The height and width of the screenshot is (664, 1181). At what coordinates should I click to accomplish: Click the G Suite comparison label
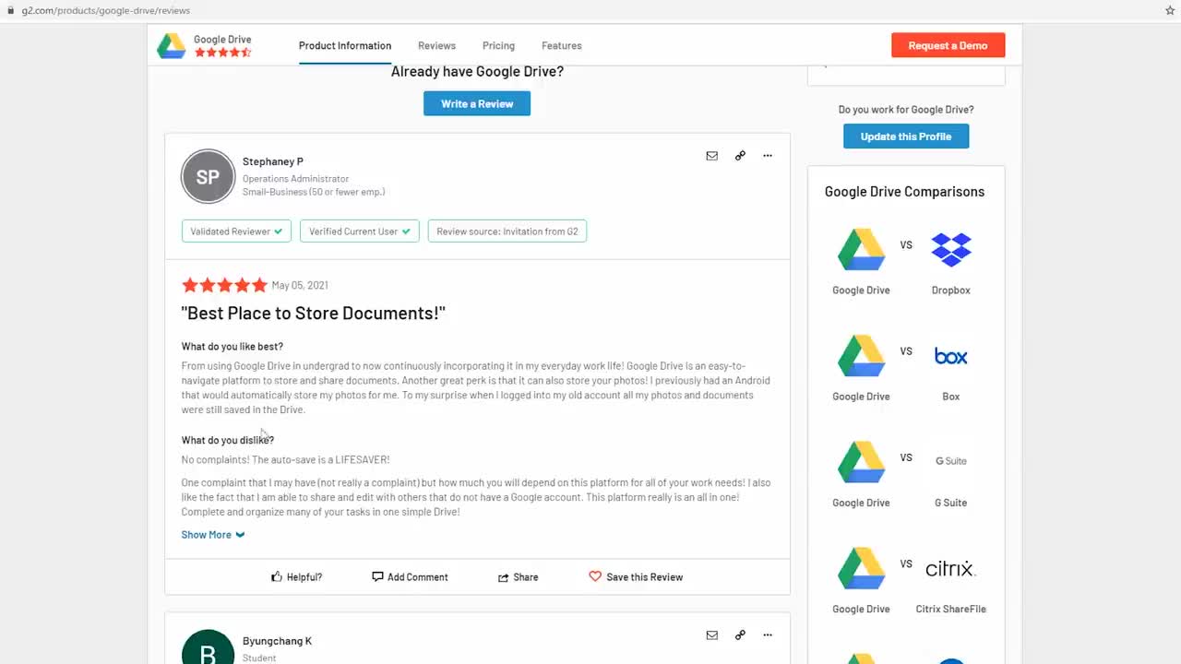(951, 504)
